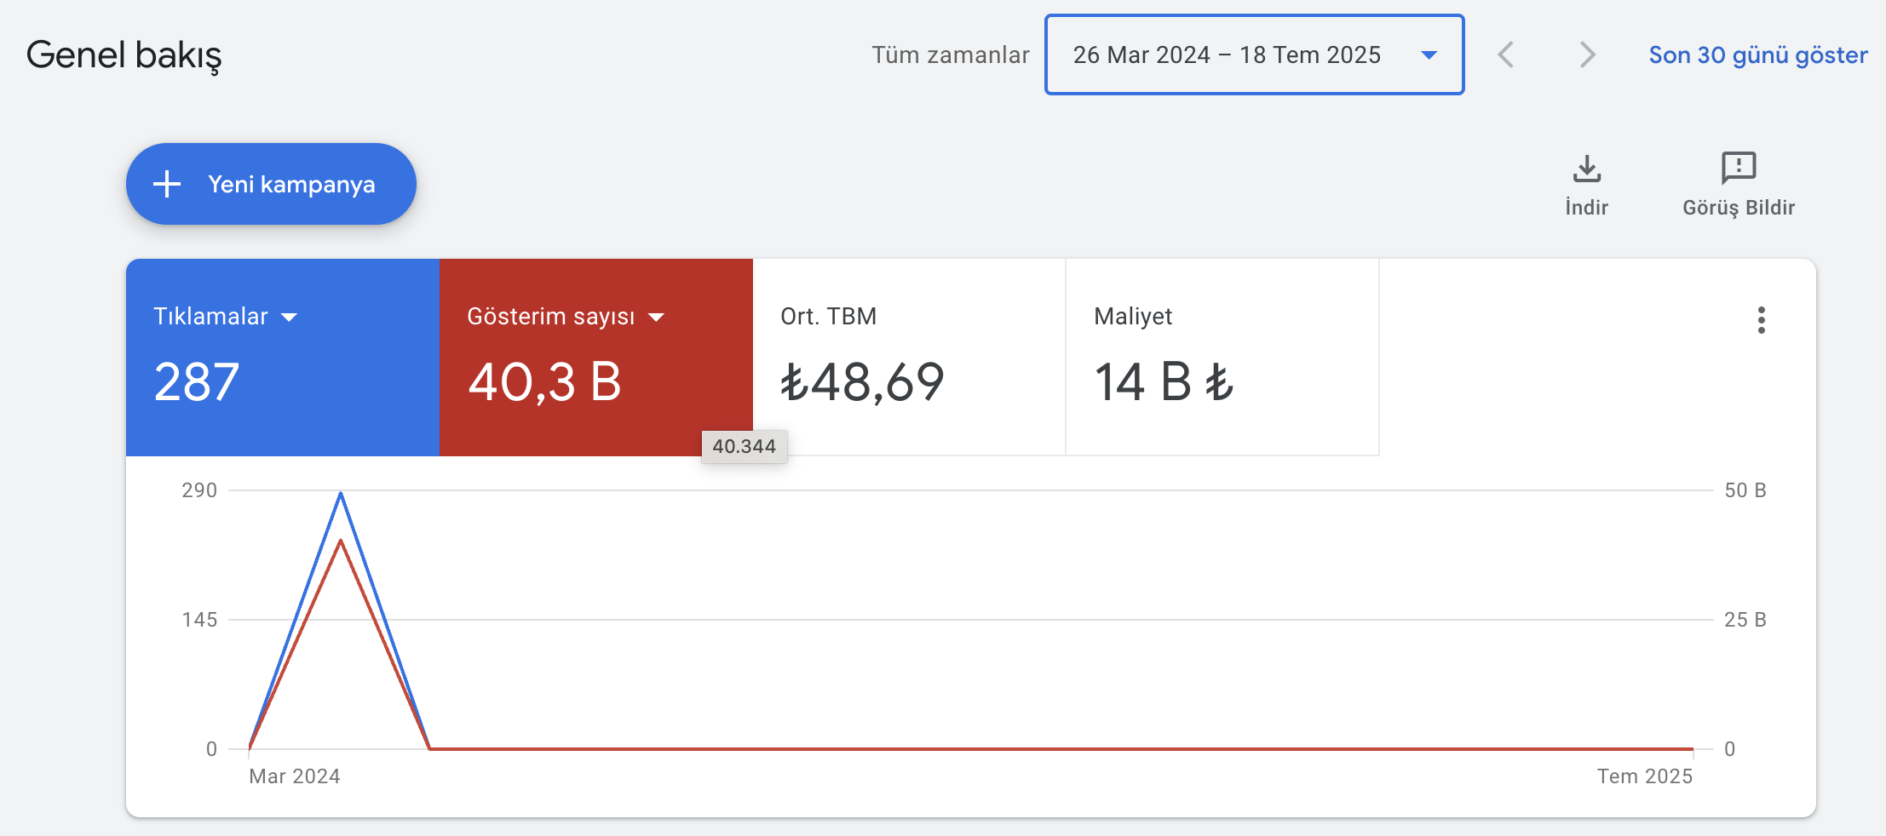Screen dimensions: 1886x836
Task: Click the Yeni kampanya button
Action: point(271,184)
